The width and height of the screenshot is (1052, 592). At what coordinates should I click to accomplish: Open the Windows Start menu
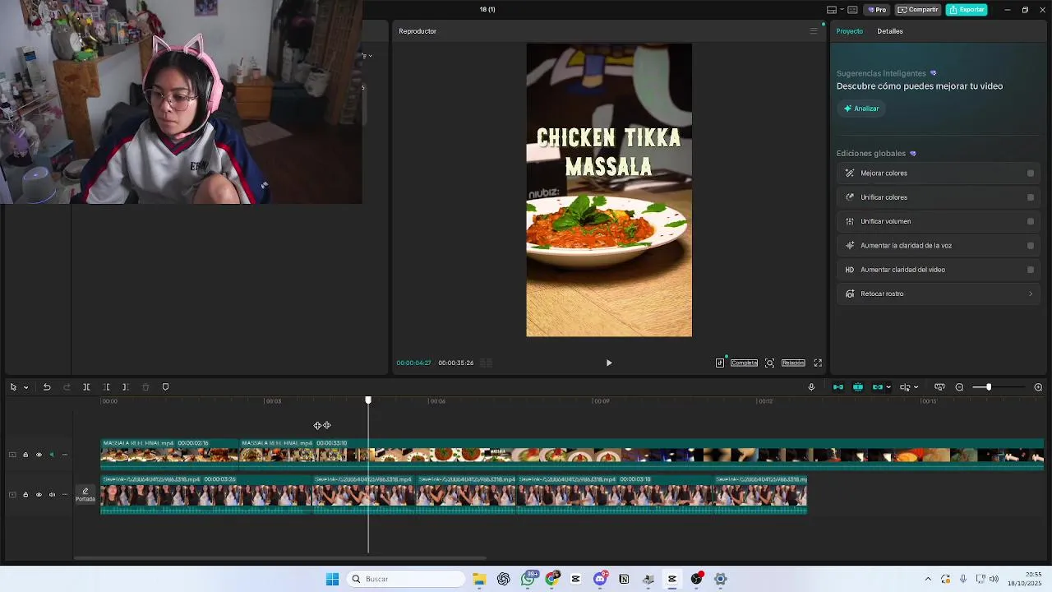(332, 579)
